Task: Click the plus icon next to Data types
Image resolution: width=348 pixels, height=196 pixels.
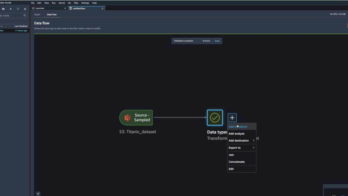Action: [232, 118]
